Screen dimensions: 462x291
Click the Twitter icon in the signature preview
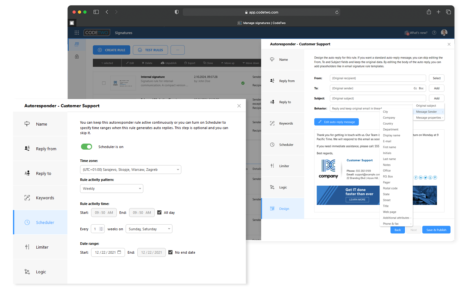click(x=425, y=177)
